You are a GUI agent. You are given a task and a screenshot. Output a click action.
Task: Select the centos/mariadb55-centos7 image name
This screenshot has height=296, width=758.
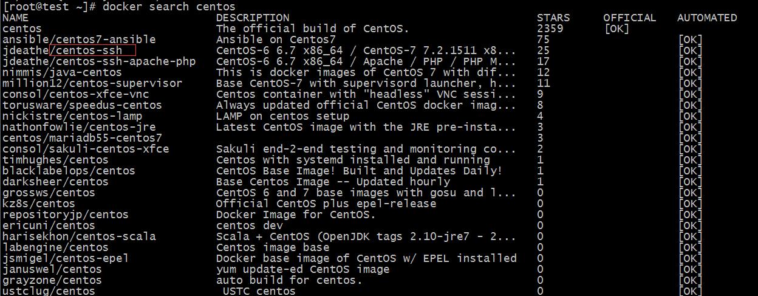coord(82,138)
